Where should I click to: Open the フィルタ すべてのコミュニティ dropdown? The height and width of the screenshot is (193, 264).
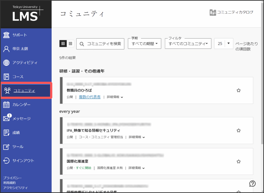click(x=188, y=44)
